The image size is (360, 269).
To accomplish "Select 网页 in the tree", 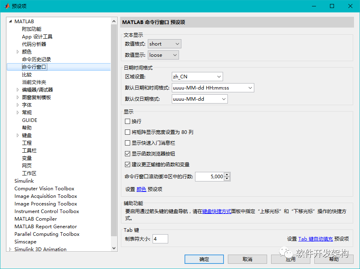I will [x=27, y=165].
